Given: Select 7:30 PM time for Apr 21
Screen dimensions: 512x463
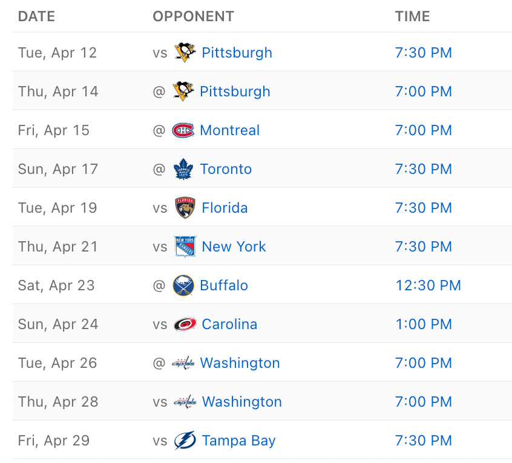Looking at the screenshot, I should [424, 247].
